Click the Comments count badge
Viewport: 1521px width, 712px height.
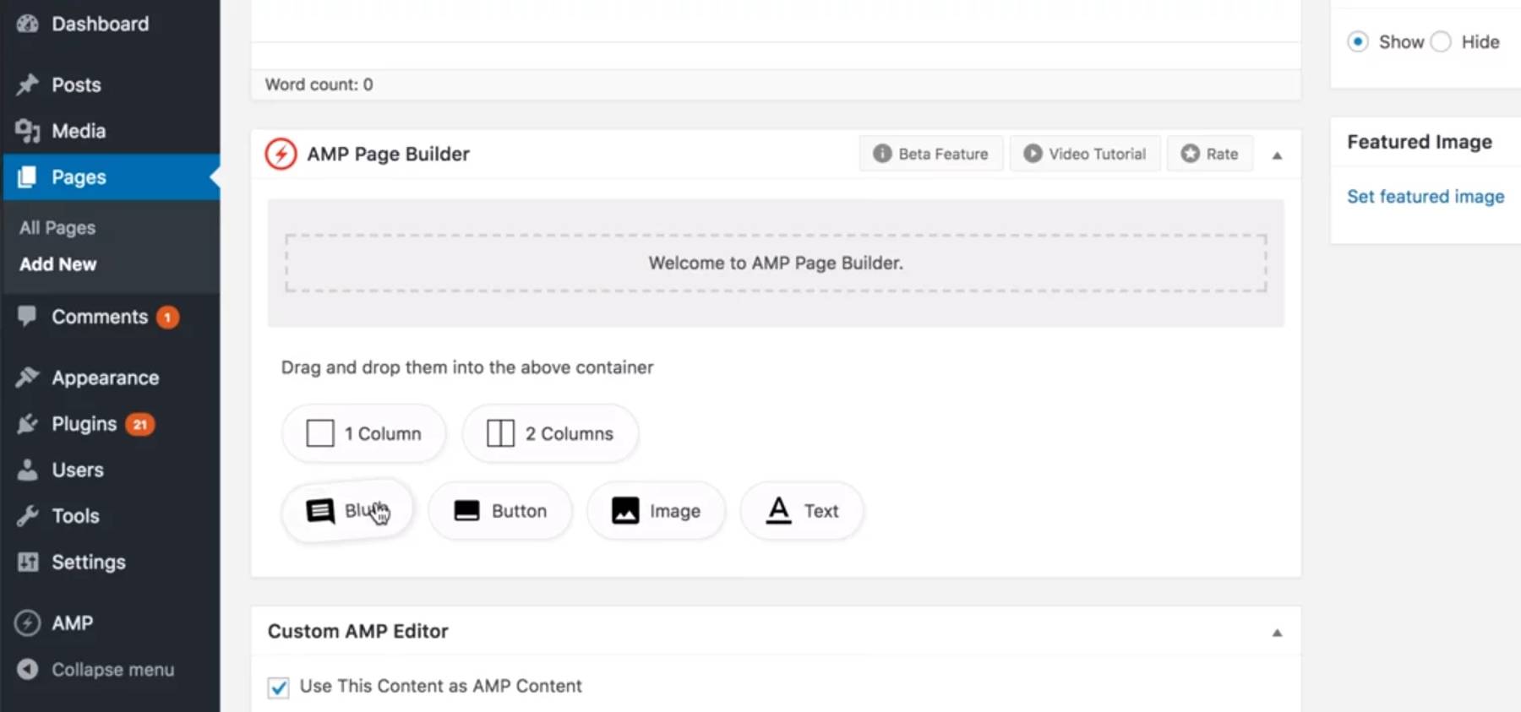coord(167,318)
